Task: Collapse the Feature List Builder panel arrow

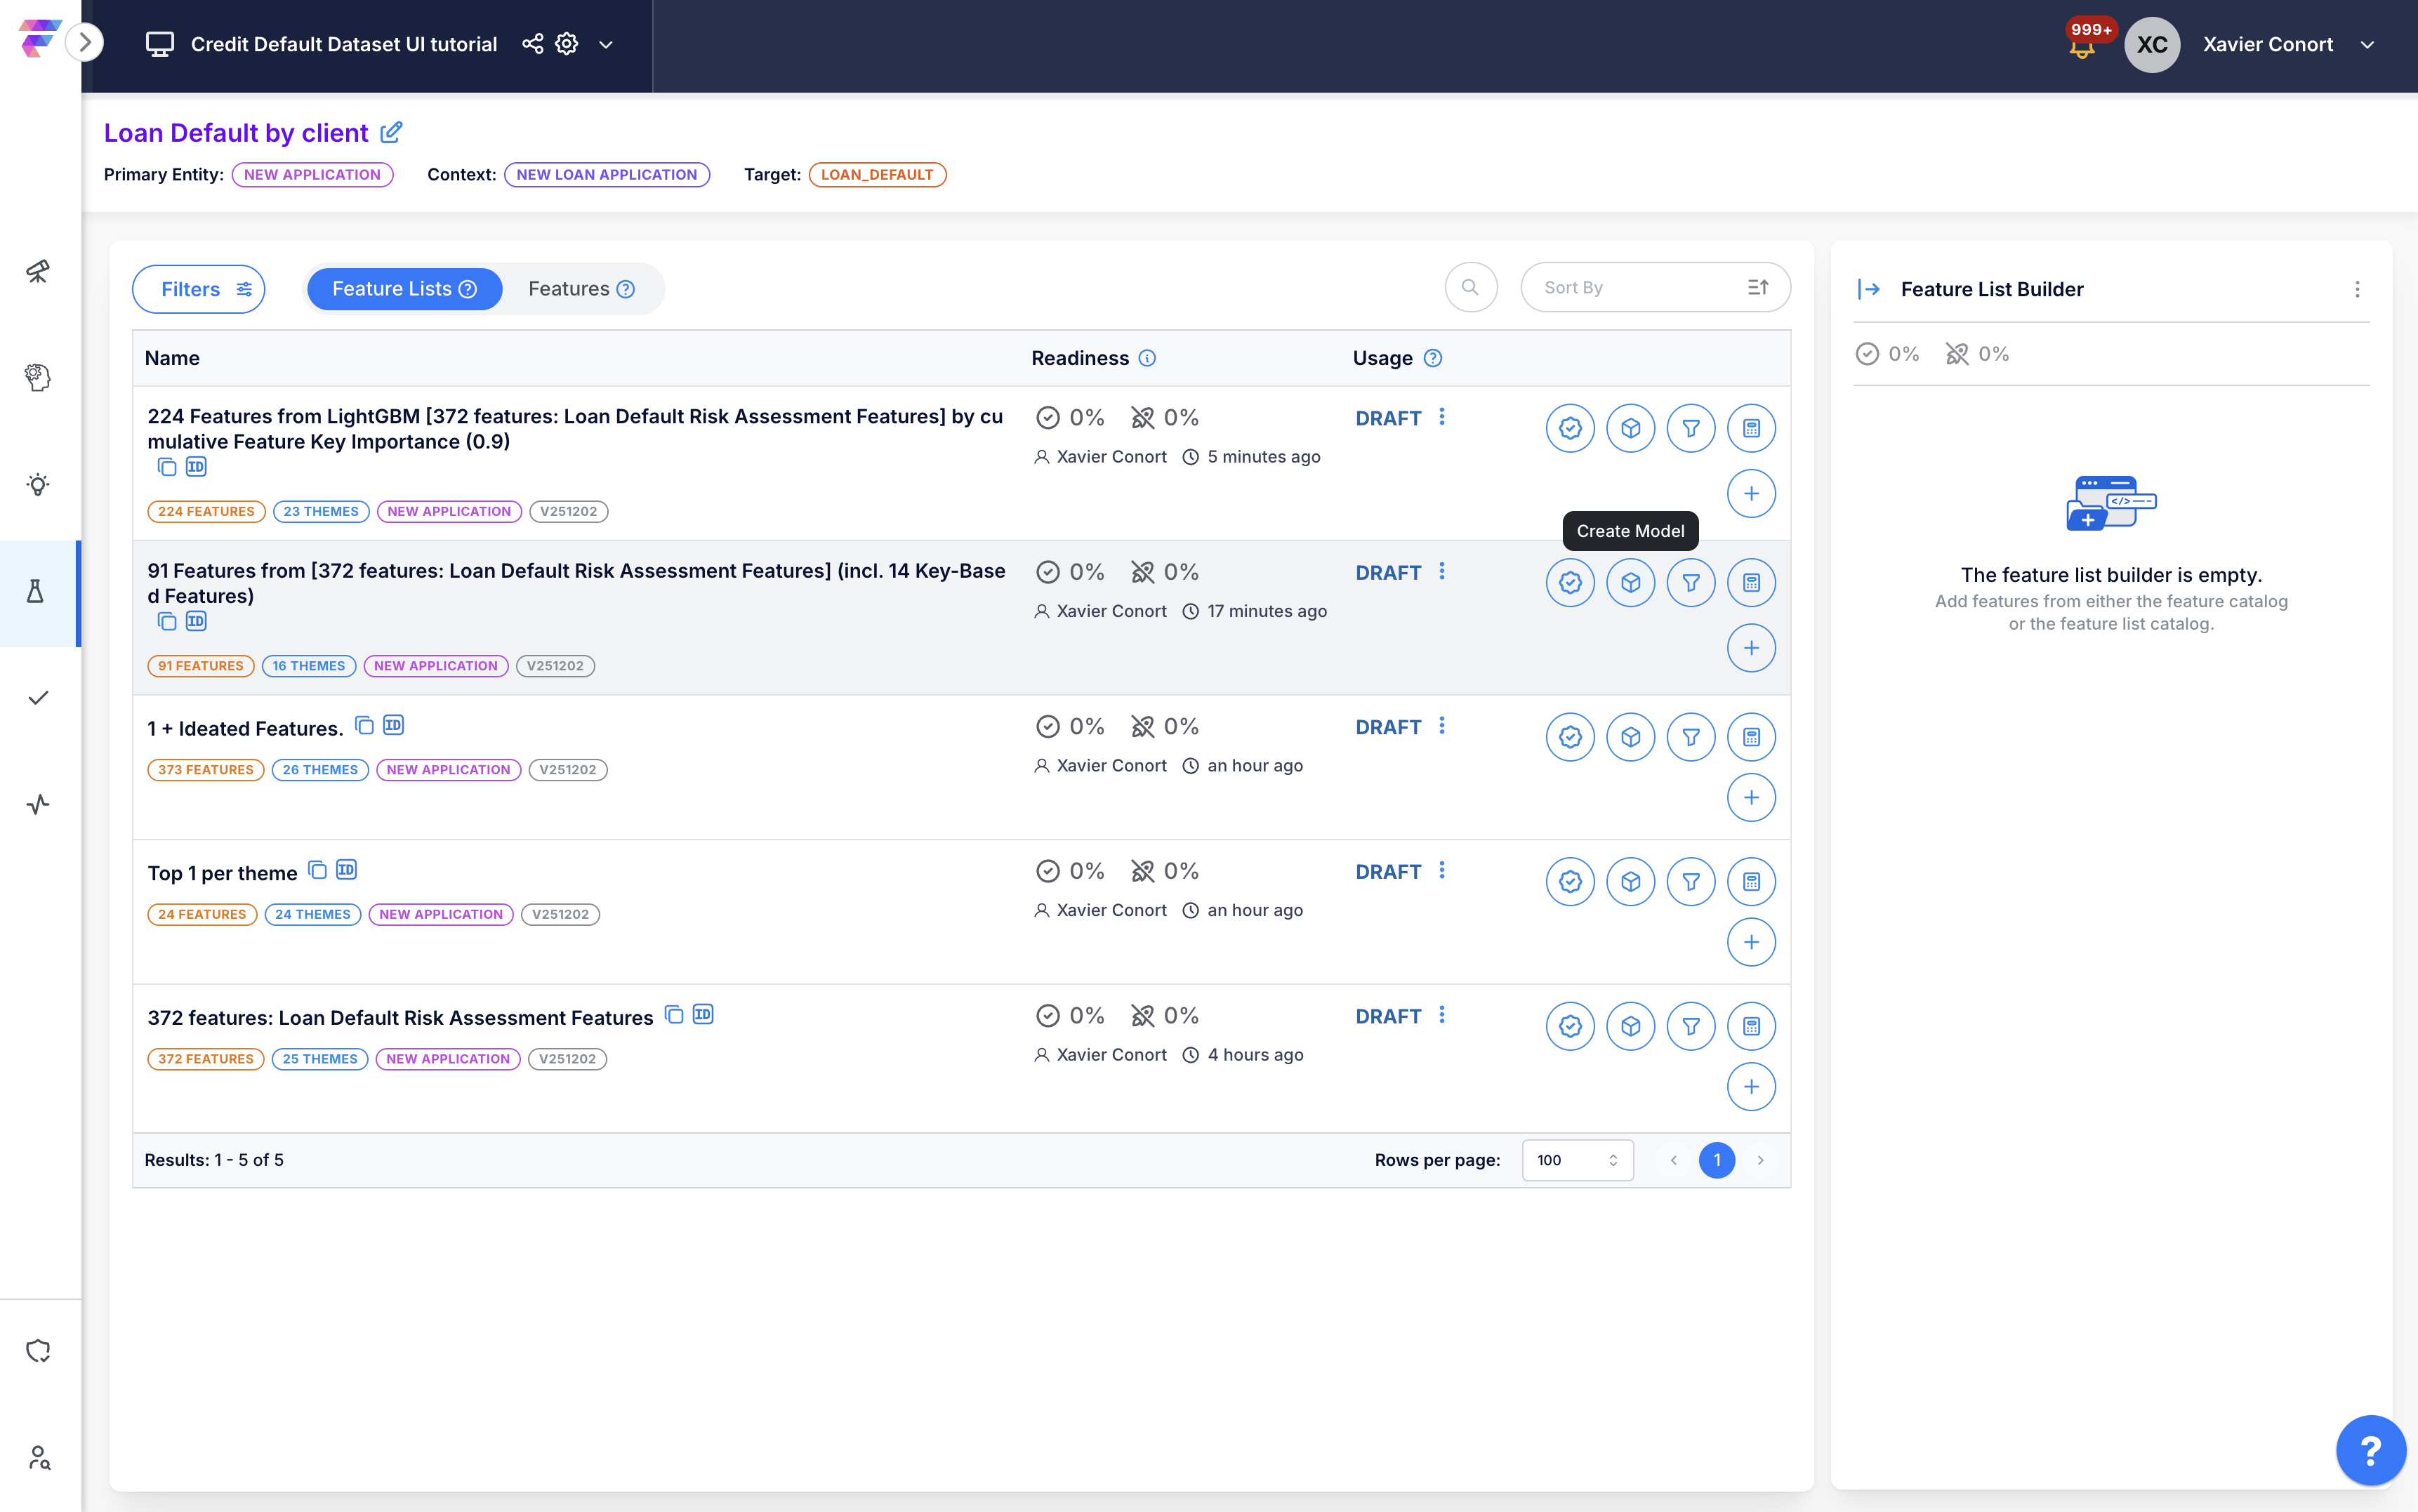Action: (x=1869, y=289)
